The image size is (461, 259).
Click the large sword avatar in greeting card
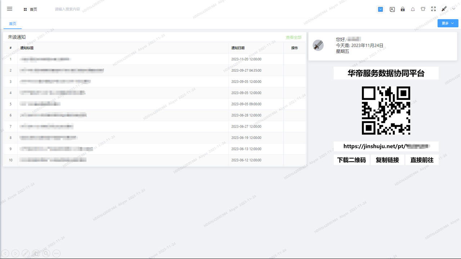tap(318, 45)
